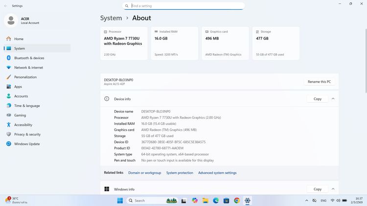Viewport: 367px width, 206px height.
Task: Select the Storage info card
Action: 275,44
